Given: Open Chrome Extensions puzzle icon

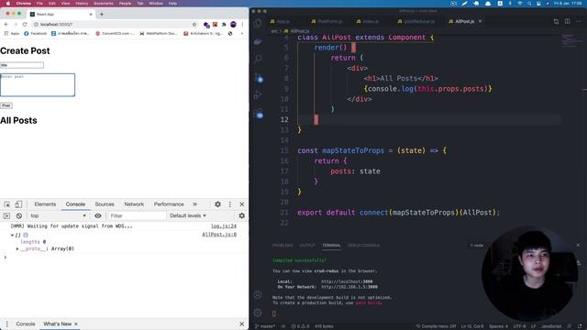Looking at the screenshot, I should coord(224,25).
